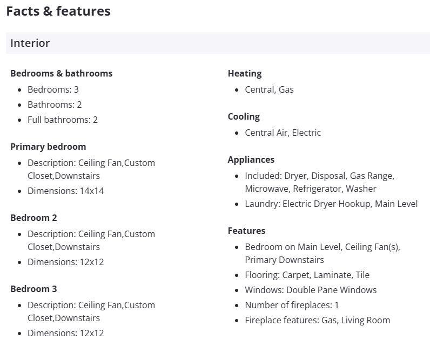This screenshot has width=430, height=340.
Task: Click Primary bedroom Dimensions: 14x14 text
Action: coord(66,191)
